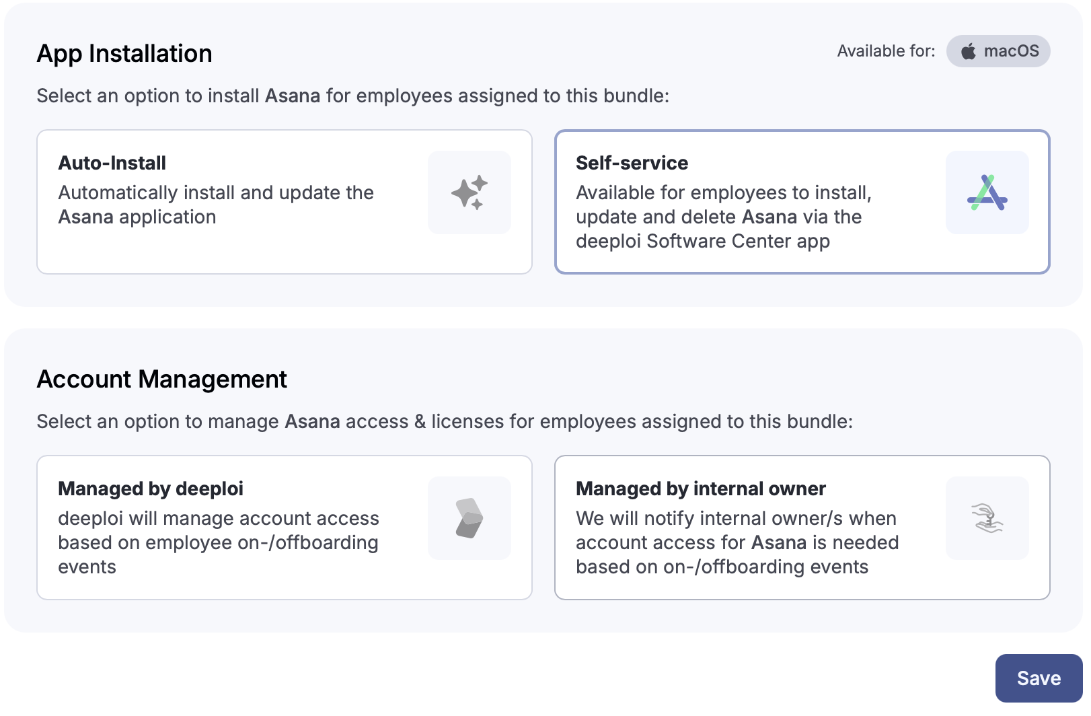The height and width of the screenshot is (716, 1091).
Task: Pick the Managed by deeploi title
Action: click(151, 489)
